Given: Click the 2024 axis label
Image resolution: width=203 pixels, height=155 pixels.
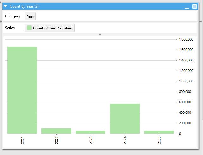Looking at the screenshot, I should click(125, 140).
